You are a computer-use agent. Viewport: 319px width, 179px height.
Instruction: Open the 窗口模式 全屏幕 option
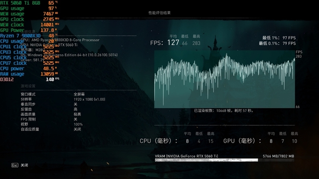[x=79, y=94]
